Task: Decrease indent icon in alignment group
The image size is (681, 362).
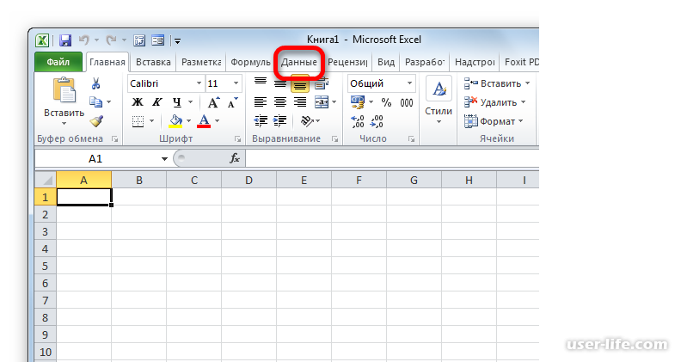Action: (x=261, y=121)
